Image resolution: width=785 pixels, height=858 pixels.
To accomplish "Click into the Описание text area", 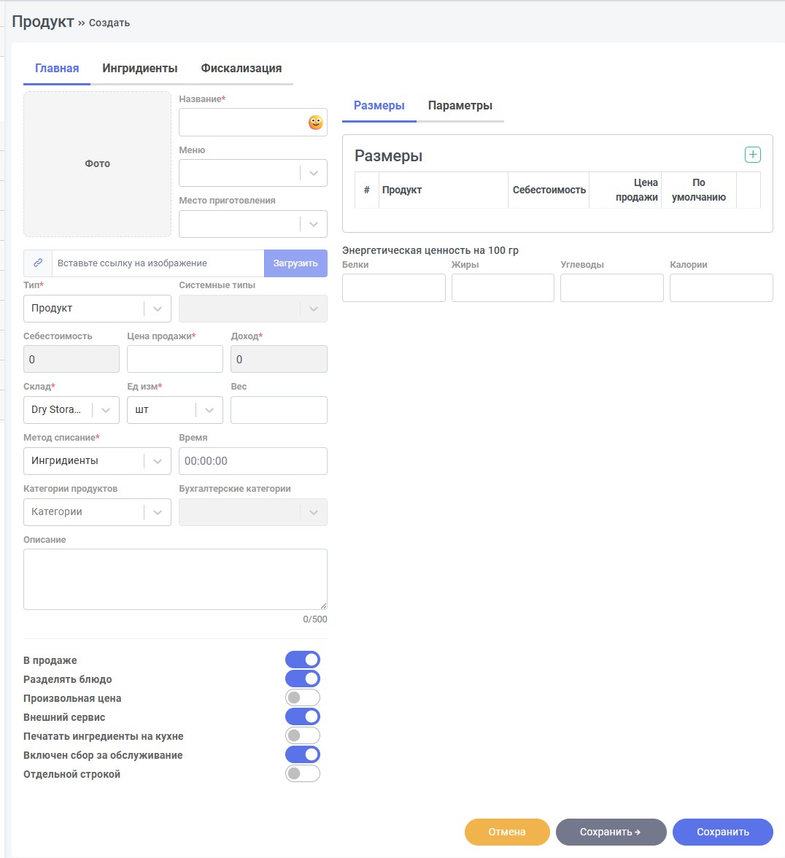I will (x=175, y=579).
